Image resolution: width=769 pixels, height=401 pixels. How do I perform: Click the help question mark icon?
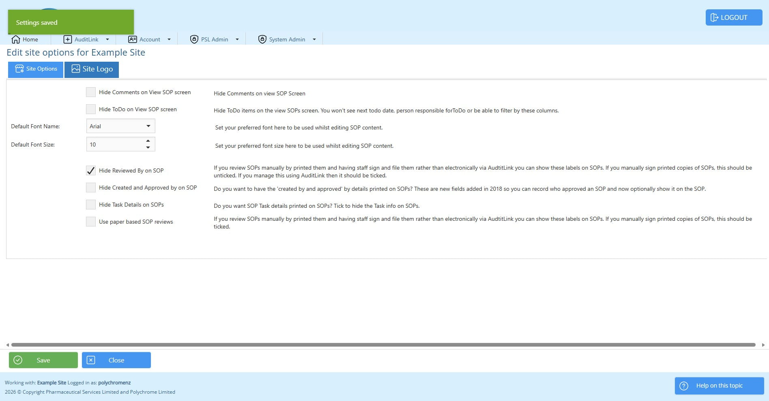tap(684, 386)
